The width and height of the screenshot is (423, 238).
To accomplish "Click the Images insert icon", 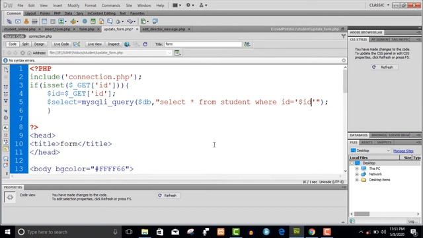I will click(62, 21).
